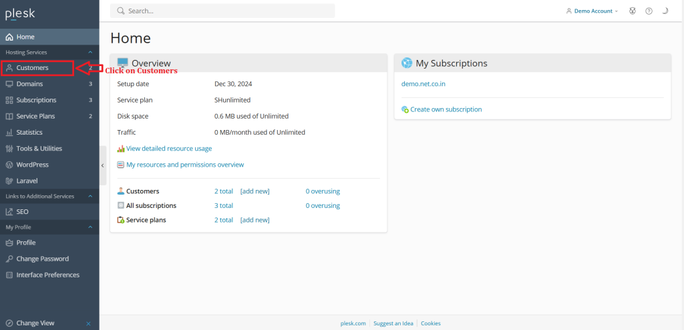Screen dimensions: 684x330
Task: Close the Change View bar X icon
Action: (x=89, y=323)
